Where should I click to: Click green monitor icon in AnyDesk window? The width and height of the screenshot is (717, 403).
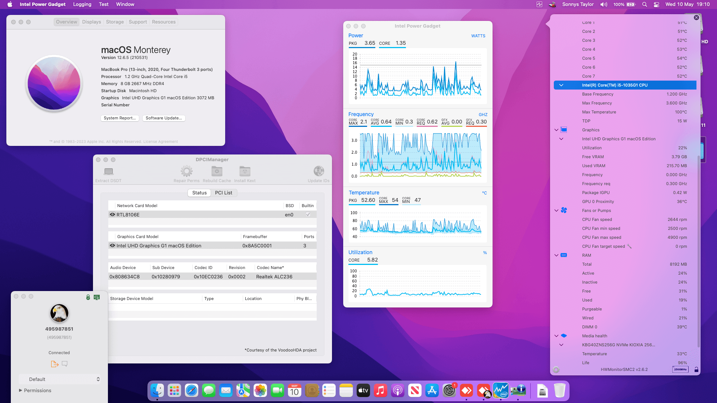click(x=97, y=297)
